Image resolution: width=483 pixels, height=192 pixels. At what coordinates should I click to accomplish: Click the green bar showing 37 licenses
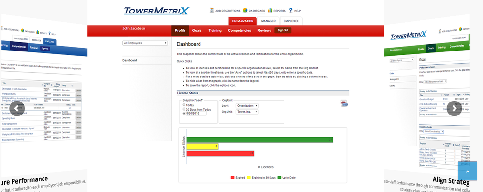tap(260, 140)
